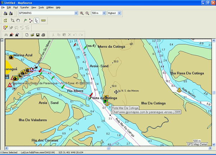Open the Highest detail level dropdown
Screen dimensions: 216x155
click(119, 13)
